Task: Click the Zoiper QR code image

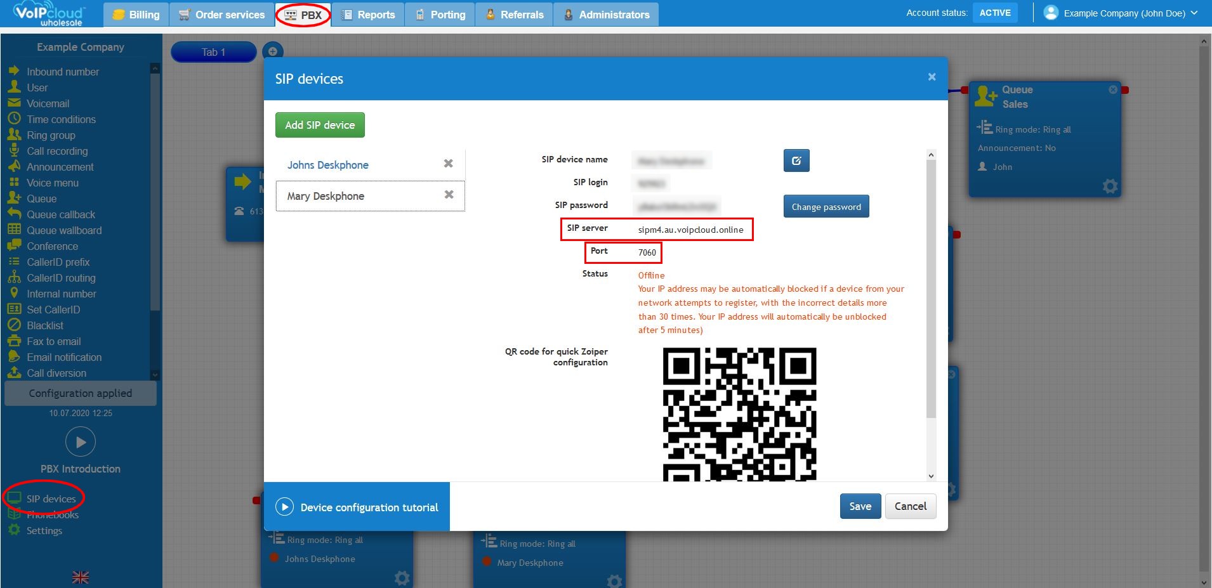Action: [x=739, y=414]
